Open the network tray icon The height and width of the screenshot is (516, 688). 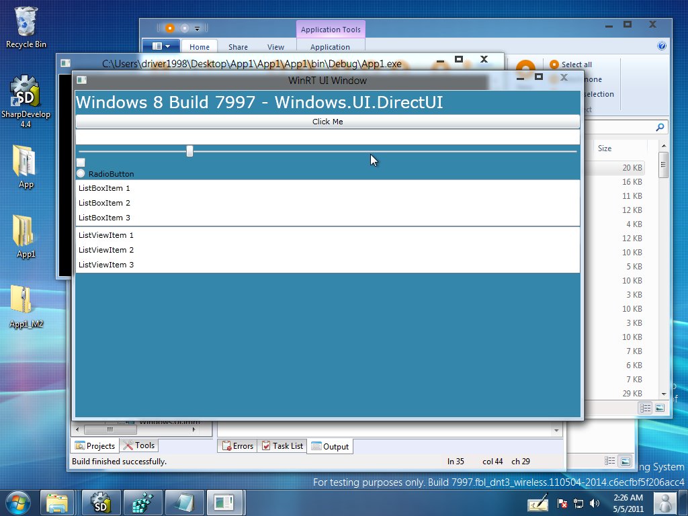[x=578, y=504]
